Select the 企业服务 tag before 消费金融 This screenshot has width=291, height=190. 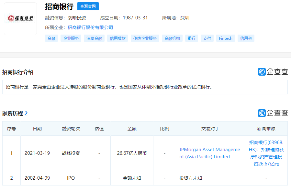point(71,38)
